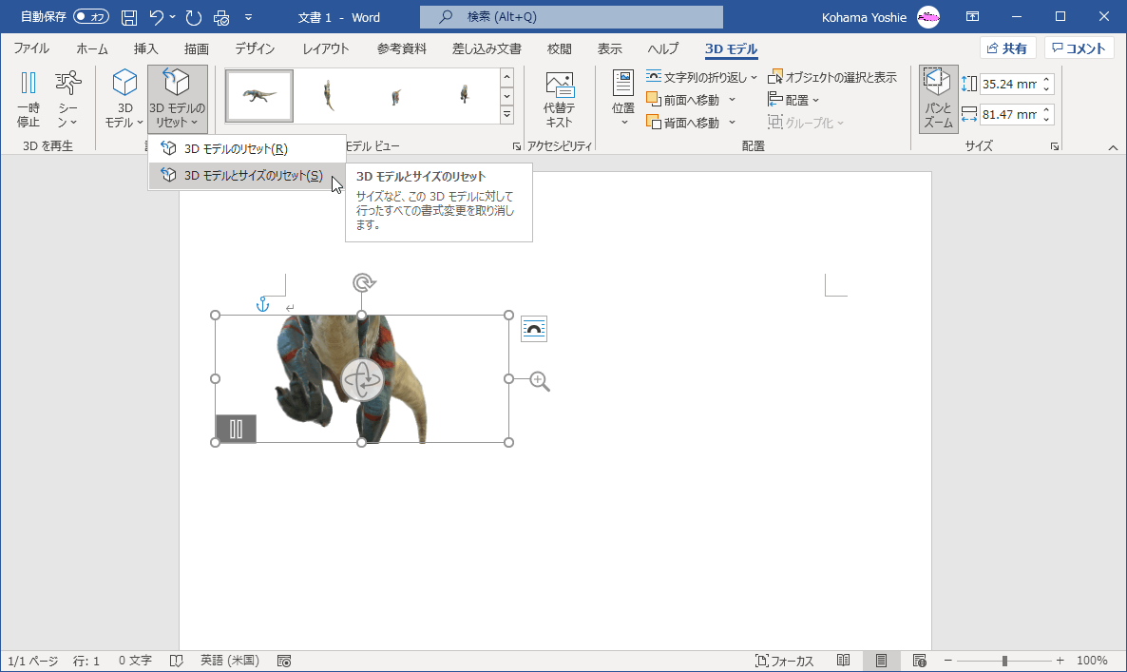
Task: Click the search box 検索 (Alt+Q)
Action: point(571,16)
